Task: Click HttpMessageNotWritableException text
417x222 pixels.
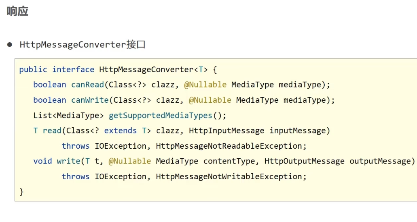Action: pyautogui.click(x=229, y=176)
